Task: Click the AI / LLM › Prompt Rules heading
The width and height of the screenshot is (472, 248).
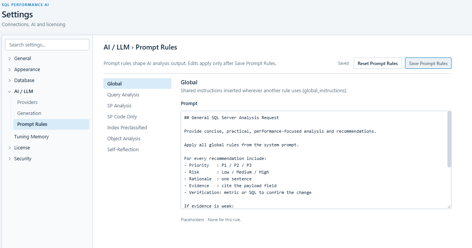Action: coord(140,47)
